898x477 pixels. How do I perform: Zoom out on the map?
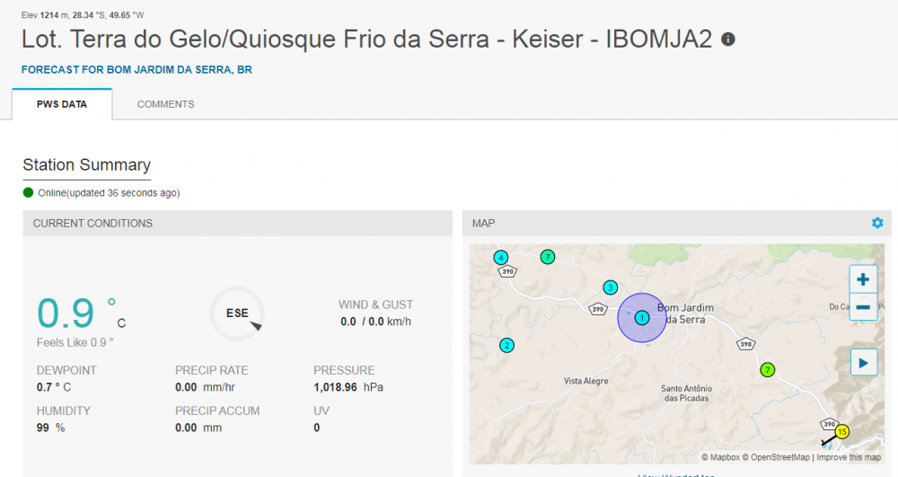pos(862,307)
